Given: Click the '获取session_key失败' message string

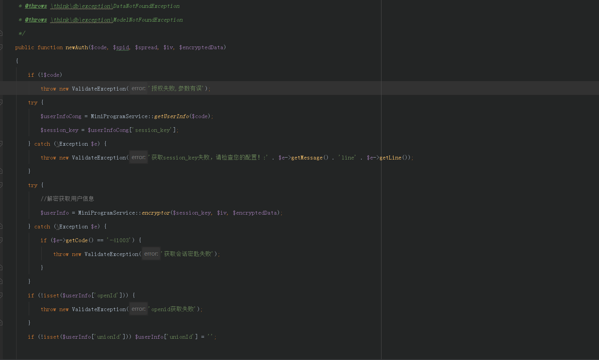Looking at the screenshot, I should point(208,158).
